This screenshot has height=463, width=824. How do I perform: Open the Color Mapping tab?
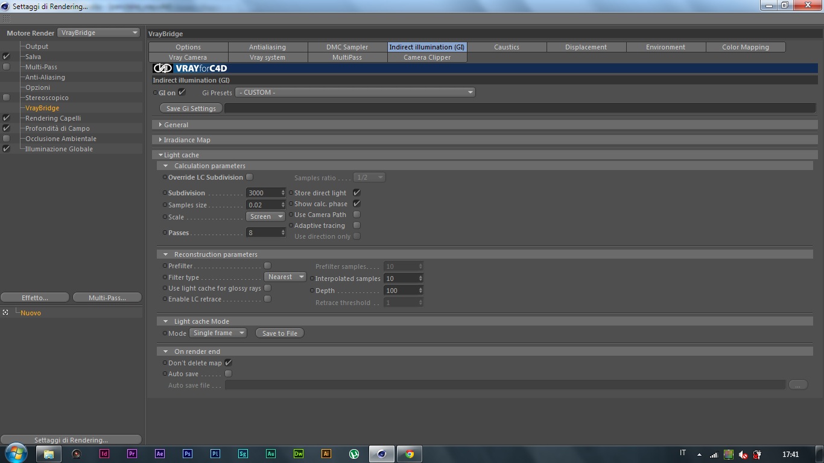point(746,47)
